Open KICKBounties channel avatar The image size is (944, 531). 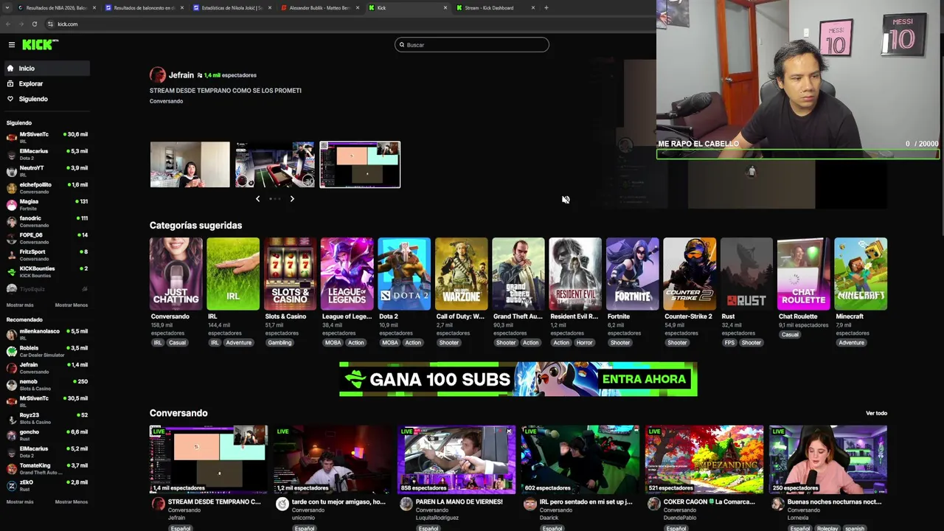tap(11, 271)
